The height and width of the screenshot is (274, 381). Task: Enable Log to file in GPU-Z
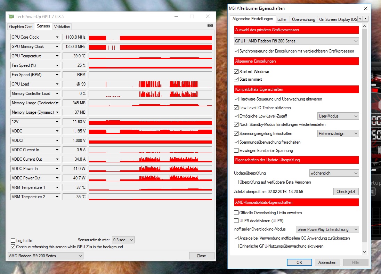tap(13, 241)
